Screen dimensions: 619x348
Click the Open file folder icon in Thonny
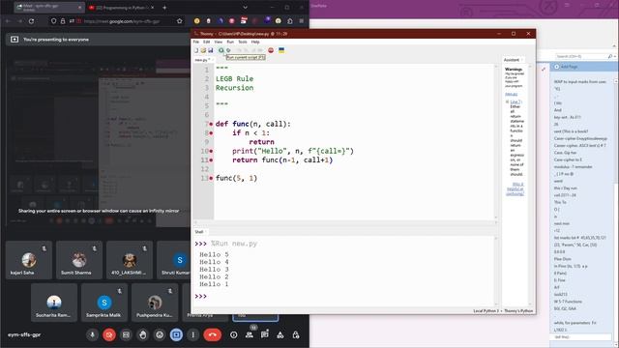click(x=203, y=50)
